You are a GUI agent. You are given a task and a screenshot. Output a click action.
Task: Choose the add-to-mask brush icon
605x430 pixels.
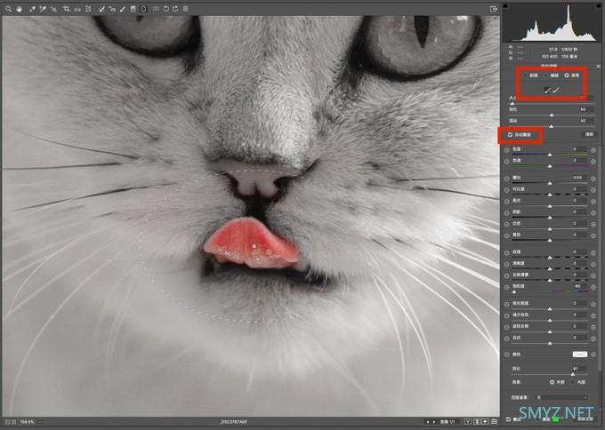point(547,91)
